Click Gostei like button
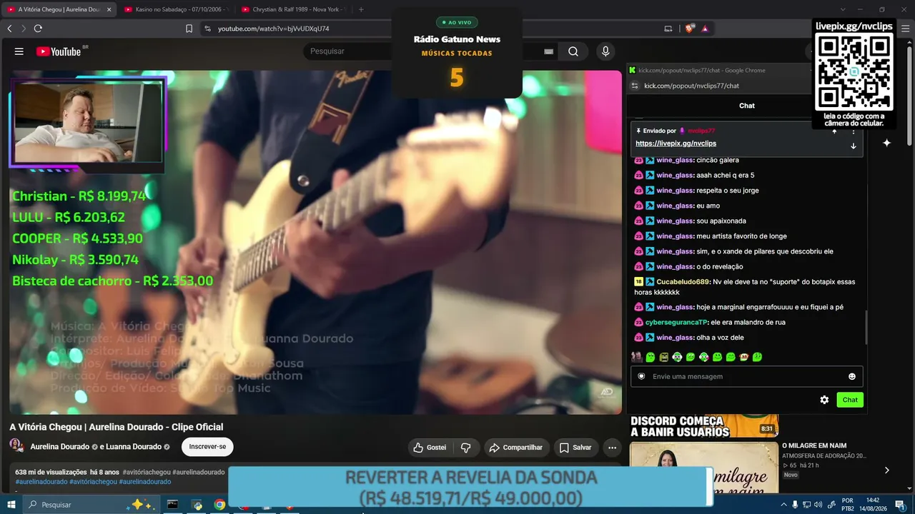The height and width of the screenshot is (514, 915). [430, 448]
